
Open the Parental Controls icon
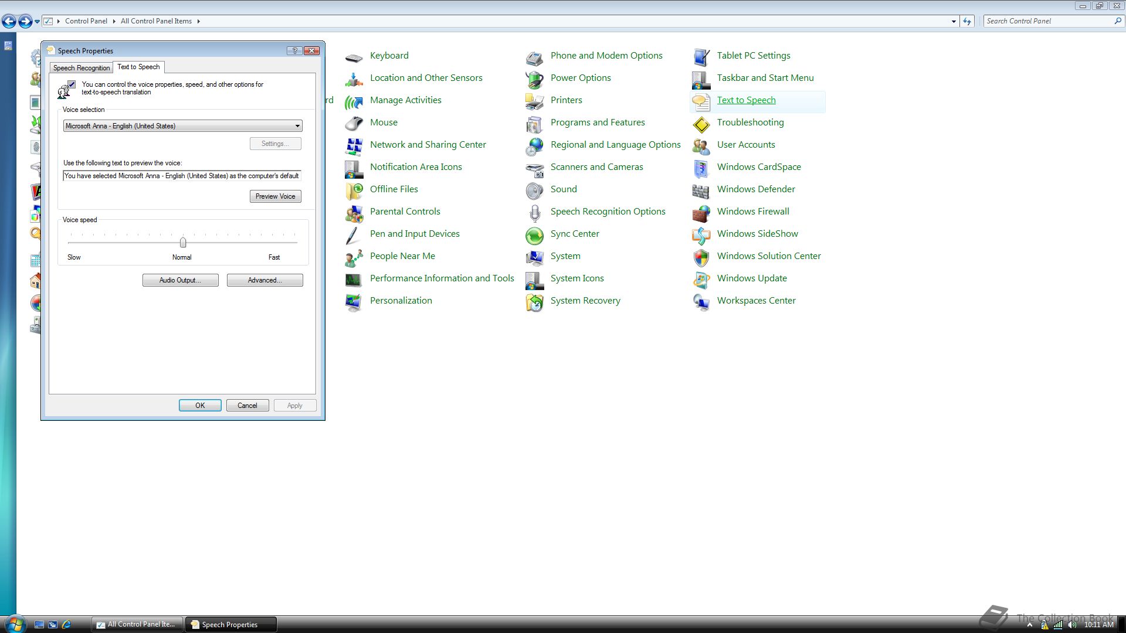tap(354, 213)
